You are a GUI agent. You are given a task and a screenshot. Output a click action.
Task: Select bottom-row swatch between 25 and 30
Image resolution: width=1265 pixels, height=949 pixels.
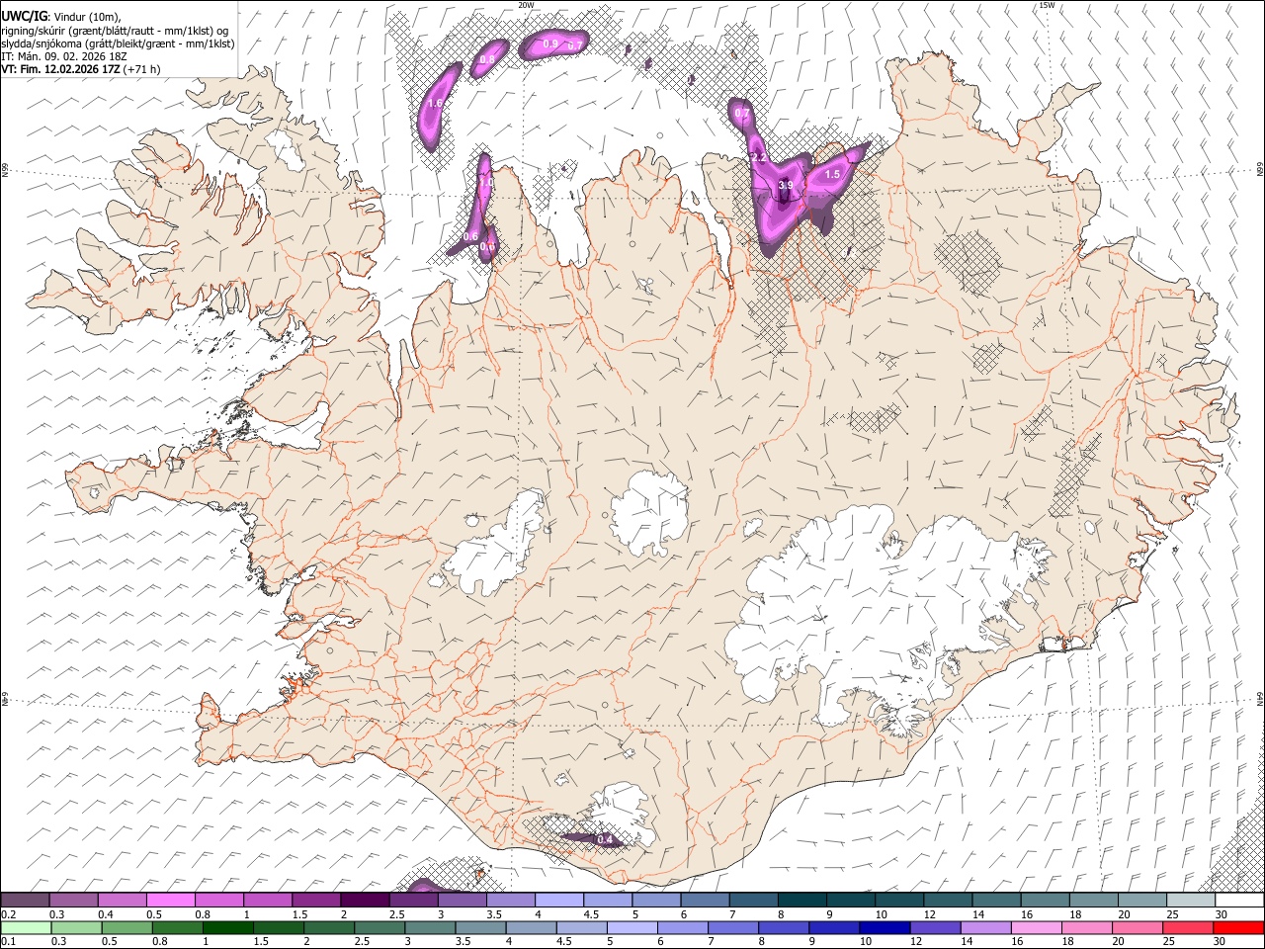coord(1186,927)
